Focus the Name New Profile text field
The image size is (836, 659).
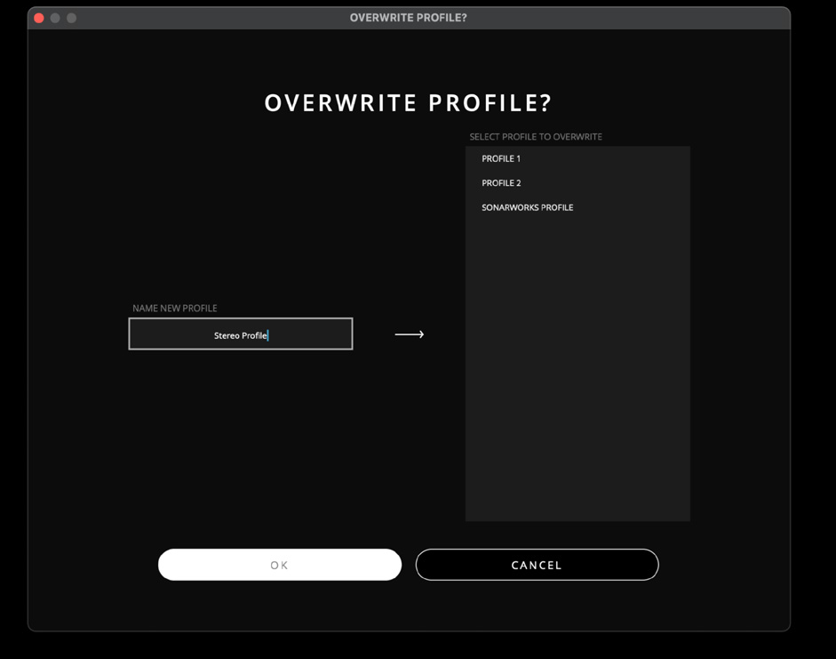(x=241, y=334)
